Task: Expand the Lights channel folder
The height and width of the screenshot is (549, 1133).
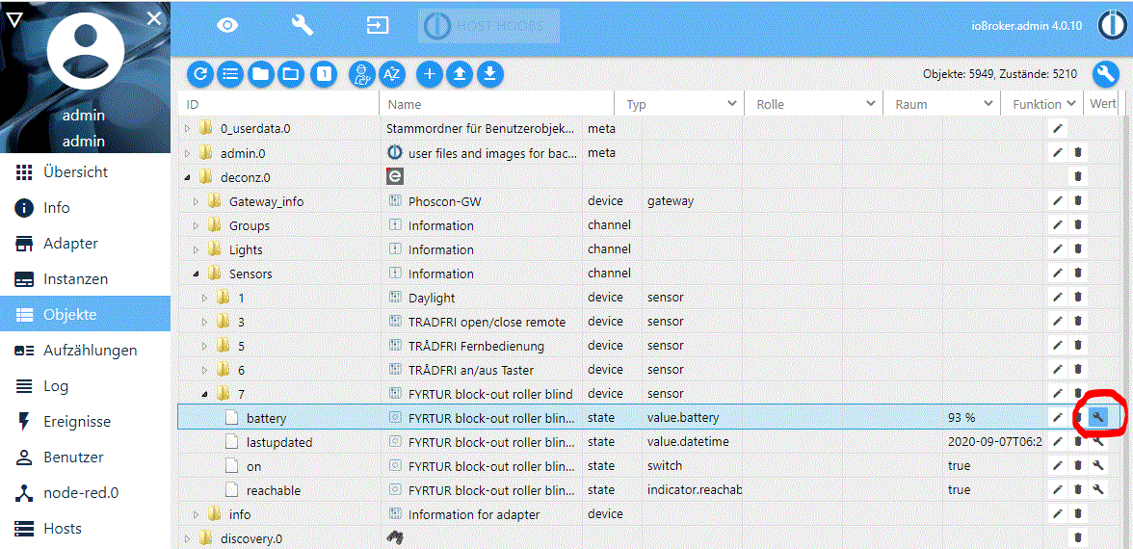Action: tap(196, 249)
